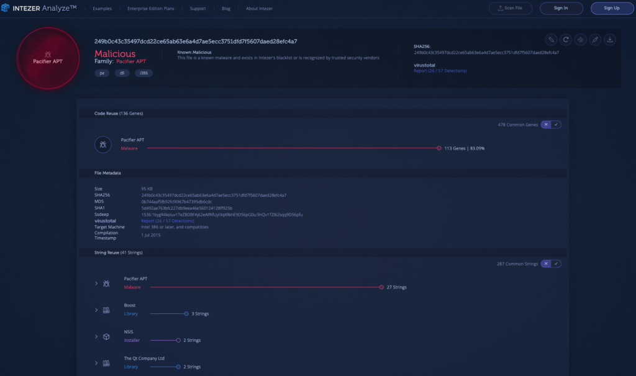Click the Code Reuse Pacifier APT bug icon
The image size is (636, 376).
coord(102,145)
